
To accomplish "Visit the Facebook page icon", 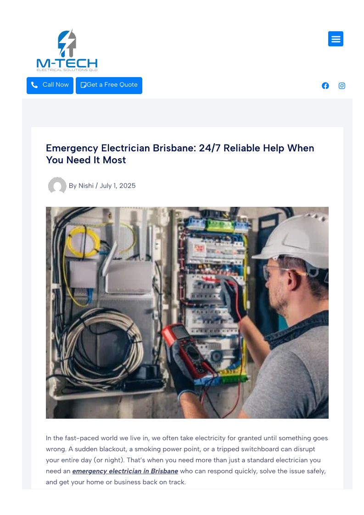I will (325, 86).
